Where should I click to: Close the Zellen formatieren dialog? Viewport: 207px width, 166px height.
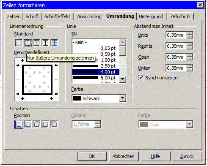(x=200, y=5)
